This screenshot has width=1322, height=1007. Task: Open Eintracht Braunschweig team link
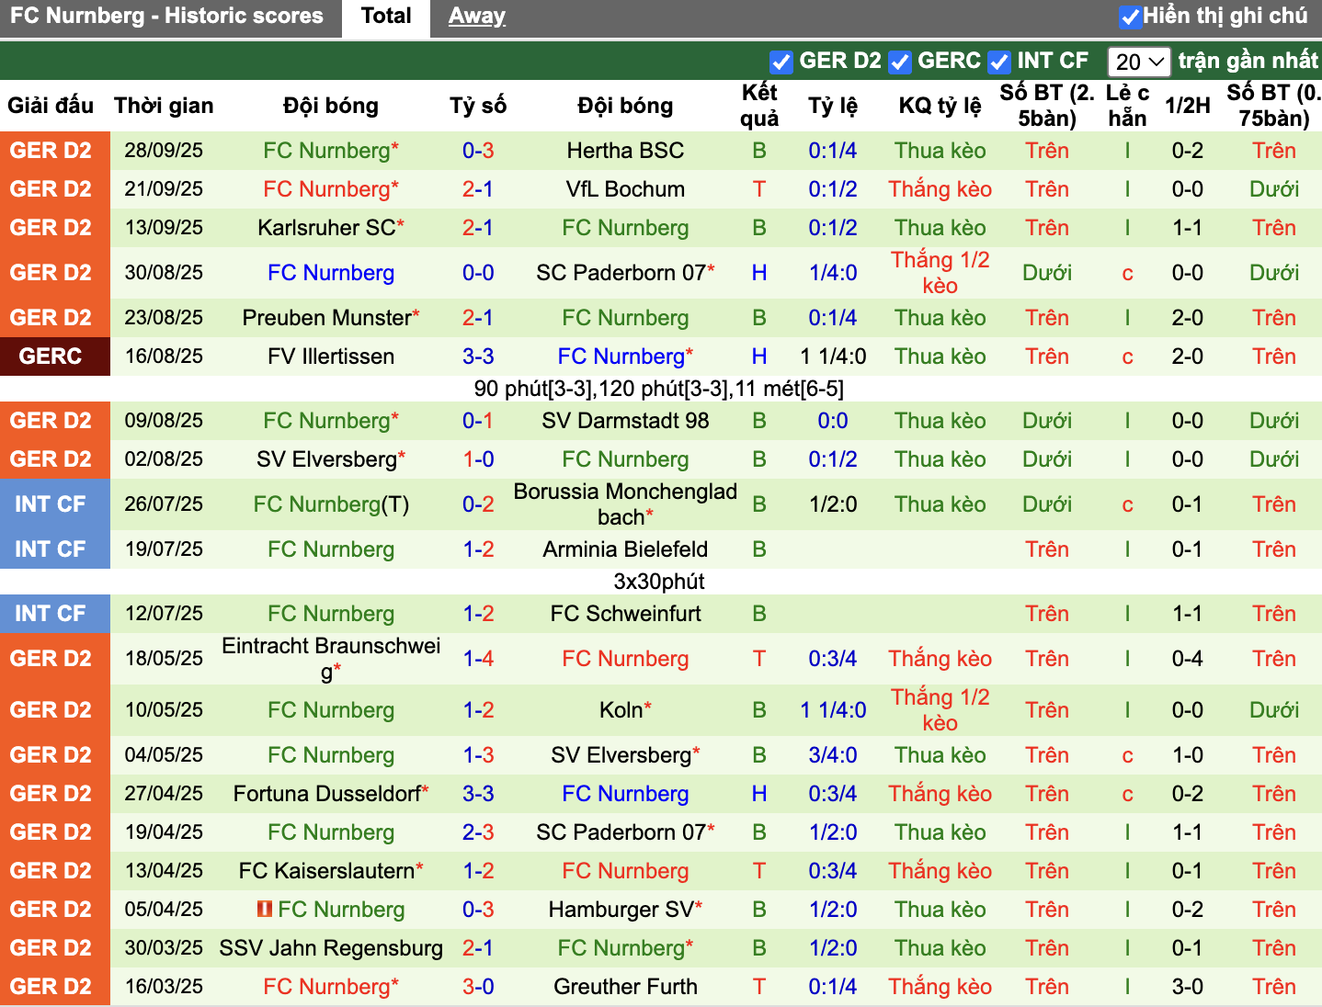[331, 659]
